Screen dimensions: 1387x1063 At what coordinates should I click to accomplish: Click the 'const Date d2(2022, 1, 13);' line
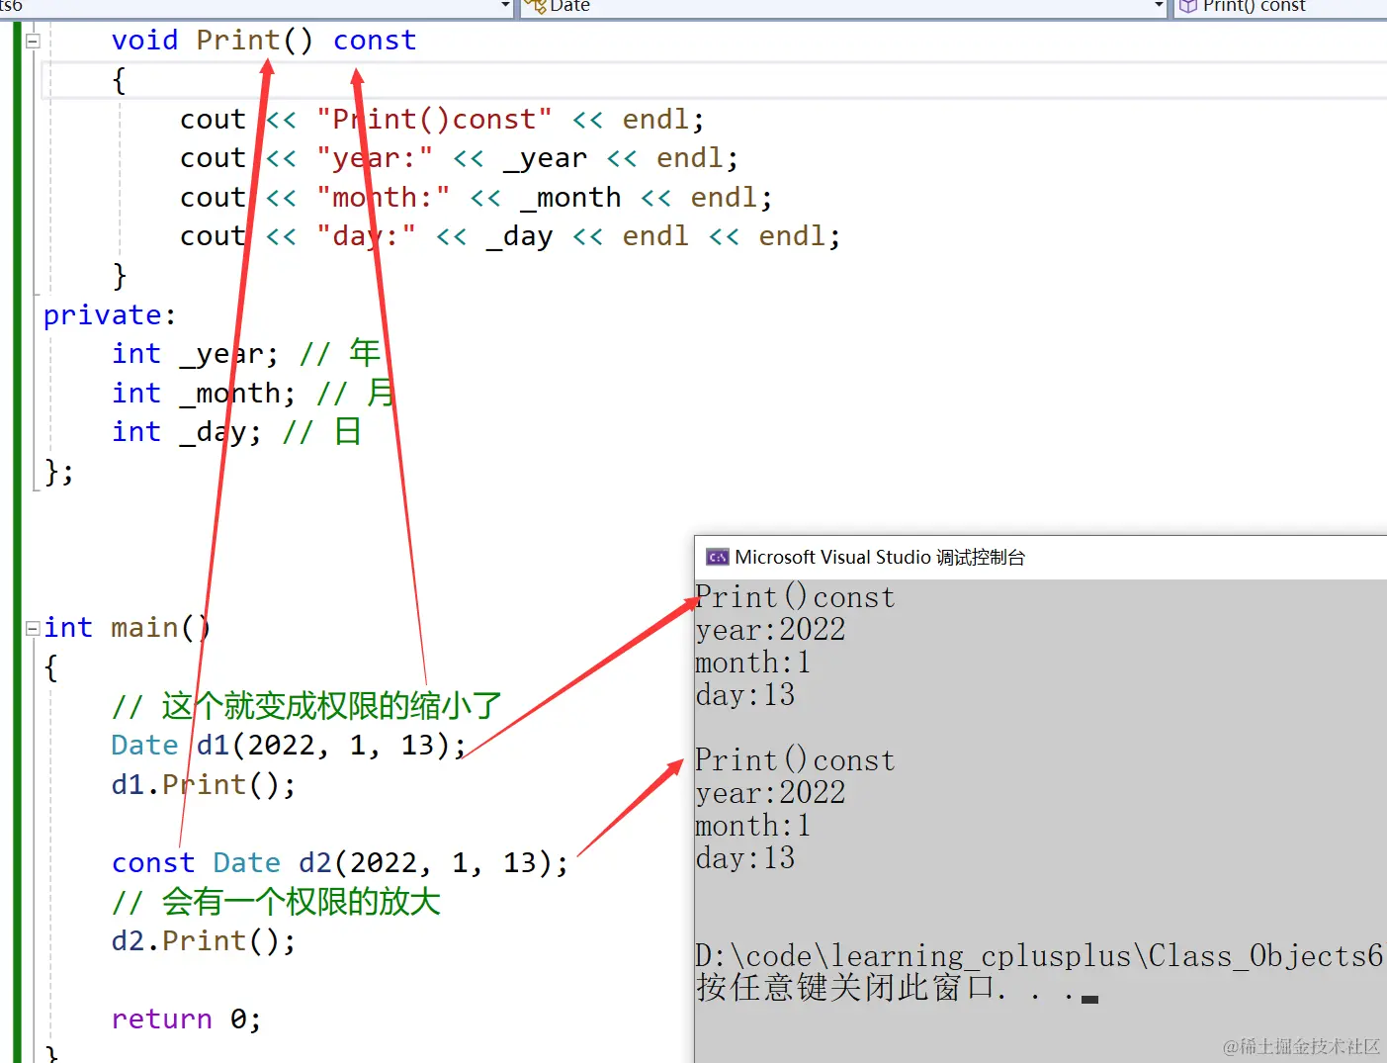pos(340,863)
